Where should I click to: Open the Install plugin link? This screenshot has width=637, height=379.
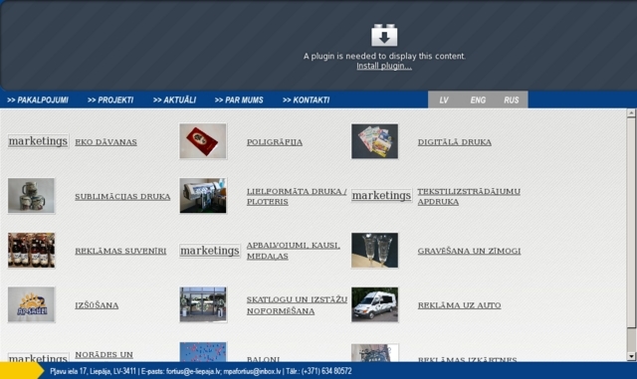[384, 67]
